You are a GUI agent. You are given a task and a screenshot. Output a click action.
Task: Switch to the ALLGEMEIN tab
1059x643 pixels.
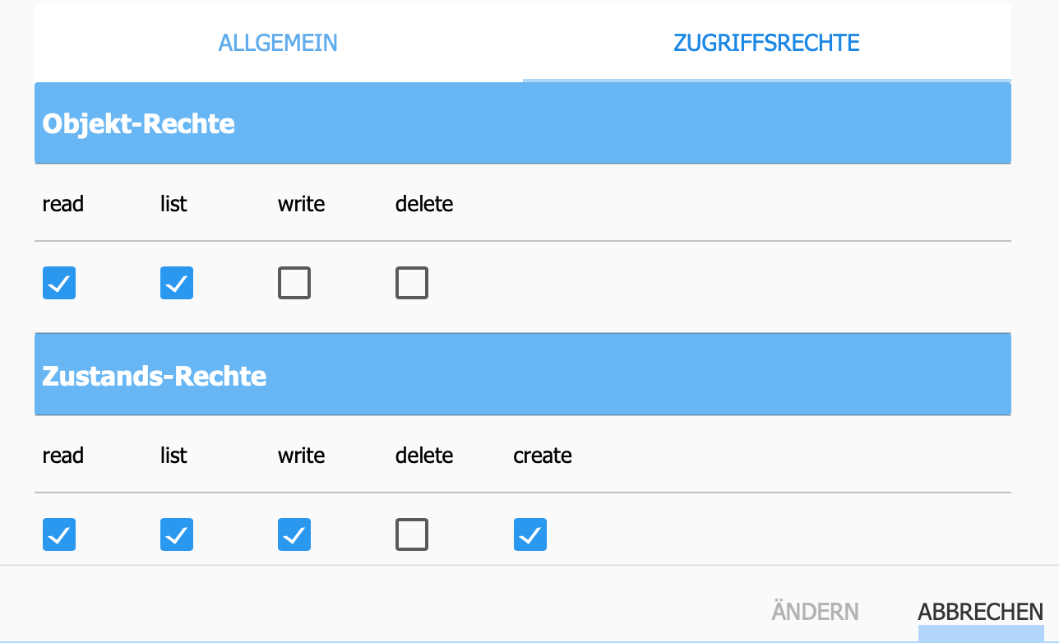click(x=278, y=43)
